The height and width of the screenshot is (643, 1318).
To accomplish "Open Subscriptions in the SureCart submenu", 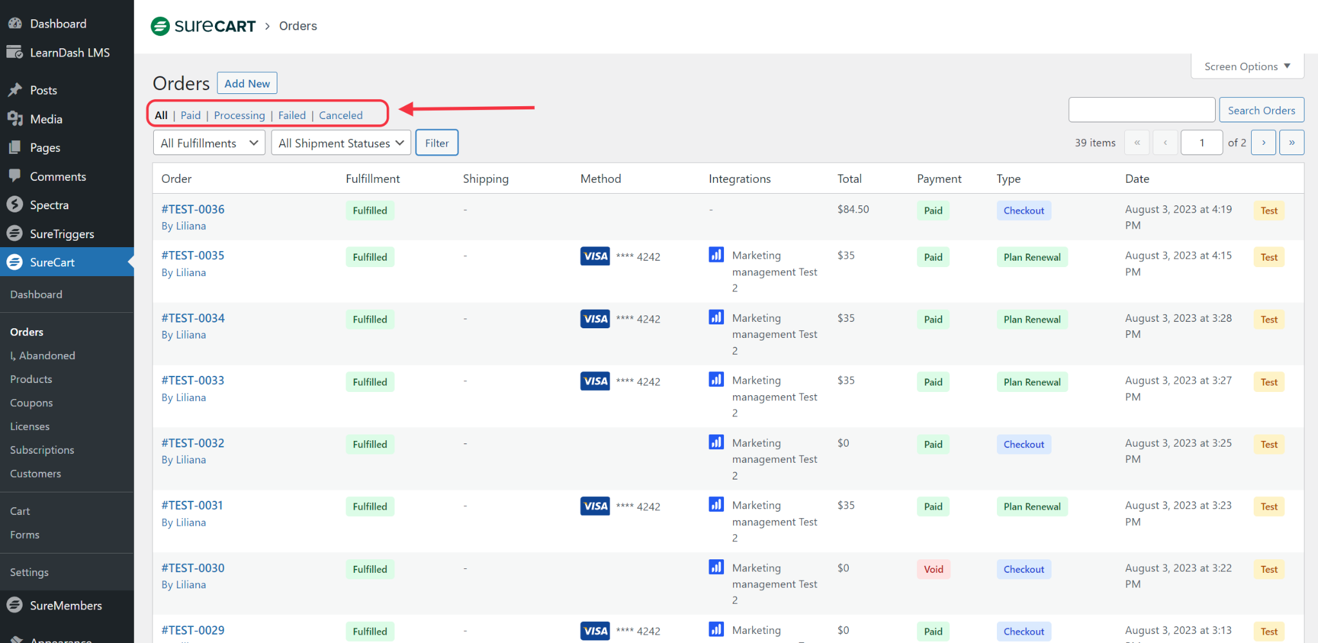I will click(42, 450).
